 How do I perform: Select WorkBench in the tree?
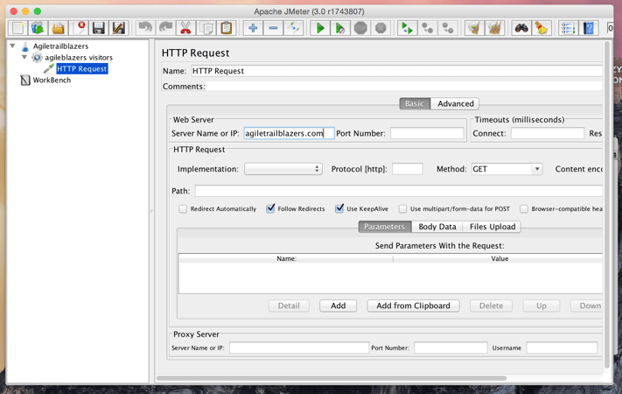pyautogui.click(x=52, y=81)
